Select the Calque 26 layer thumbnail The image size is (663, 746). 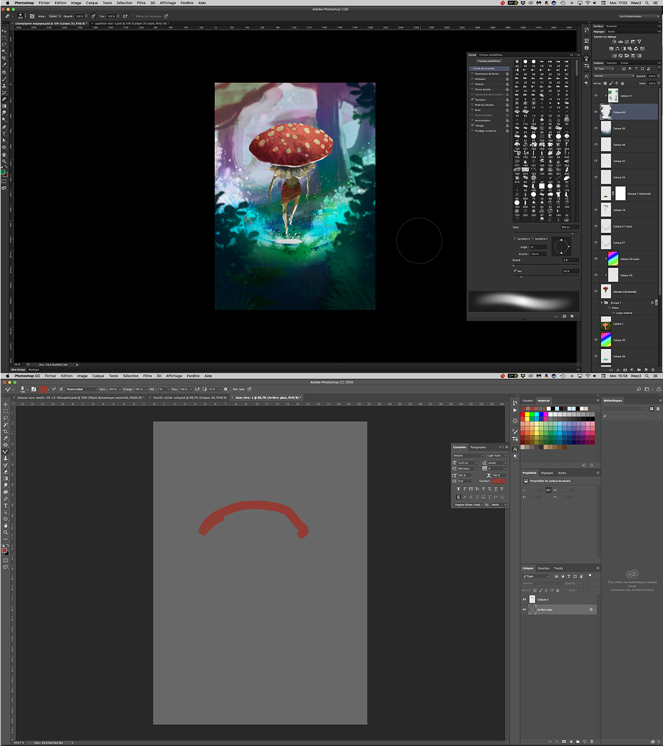click(x=606, y=128)
